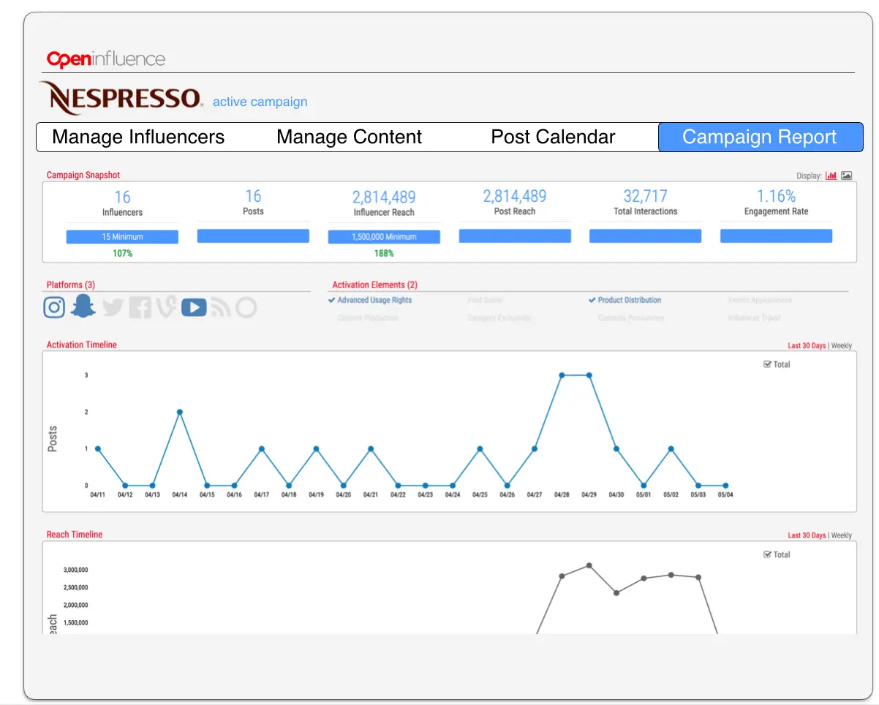Screen dimensions: 879x705
Task: Switch display to image gallery view
Action: point(847,176)
